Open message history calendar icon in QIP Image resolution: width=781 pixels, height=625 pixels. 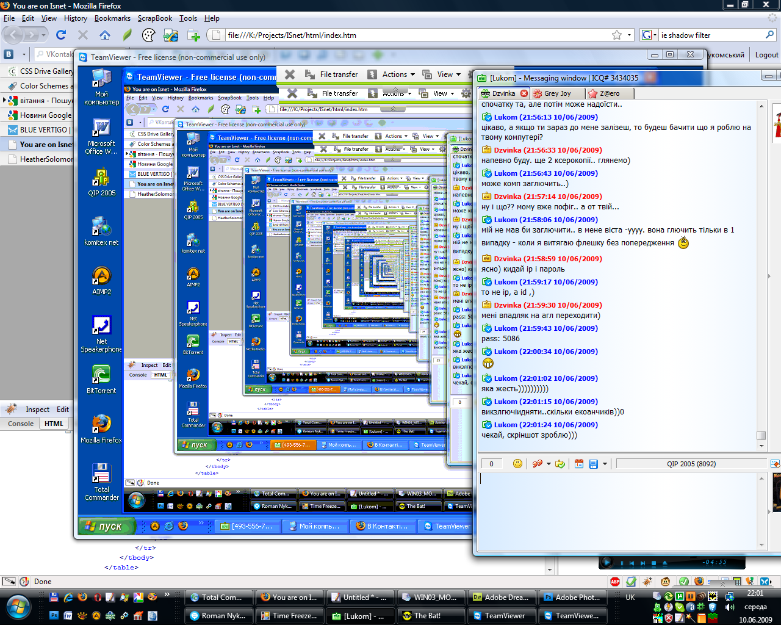(579, 464)
